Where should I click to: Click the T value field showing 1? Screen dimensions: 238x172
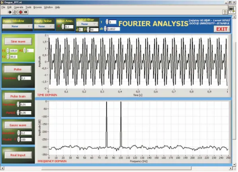pos(113,22)
